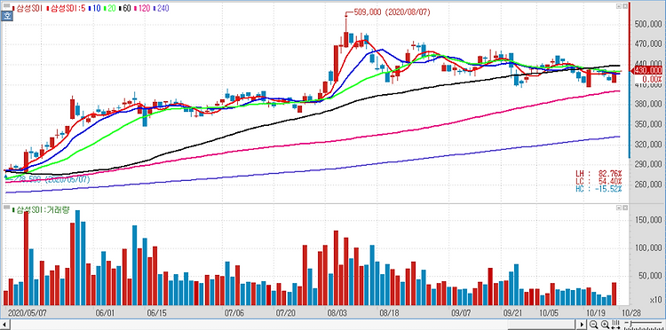The image size is (666, 330).
Task: Click the 350,000 price axis label
Action: (x=647, y=125)
